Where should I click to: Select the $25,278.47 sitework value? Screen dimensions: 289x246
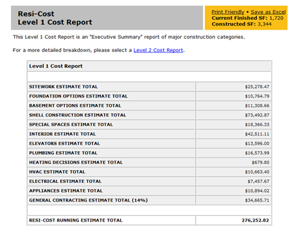pos(257,87)
